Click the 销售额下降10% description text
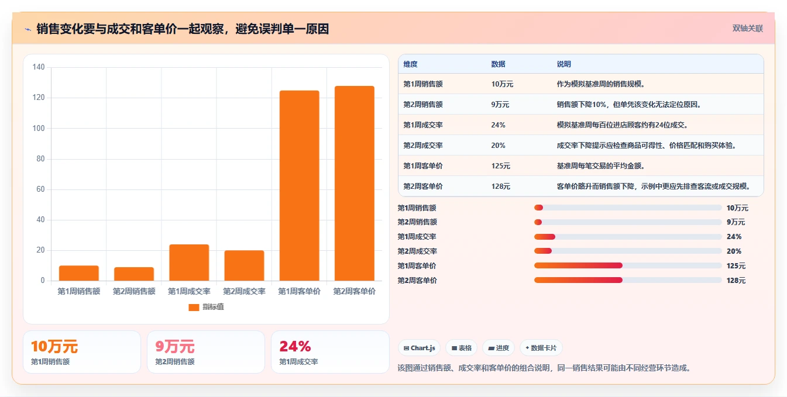This screenshot has width=787, height=397. point(629,105)
